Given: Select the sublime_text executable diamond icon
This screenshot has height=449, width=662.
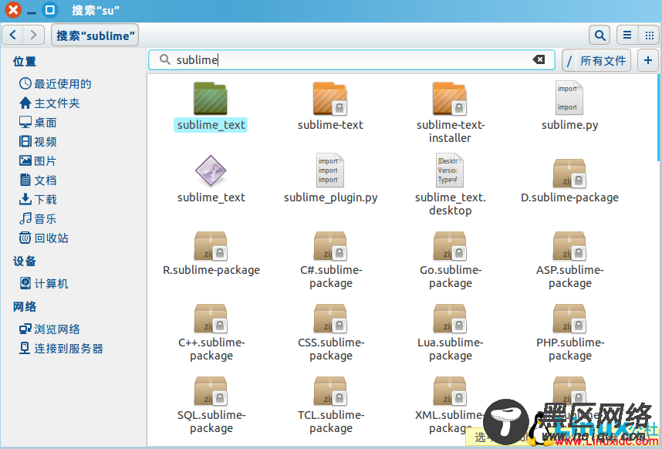Looking at the screenshot, I should (211, 170).
